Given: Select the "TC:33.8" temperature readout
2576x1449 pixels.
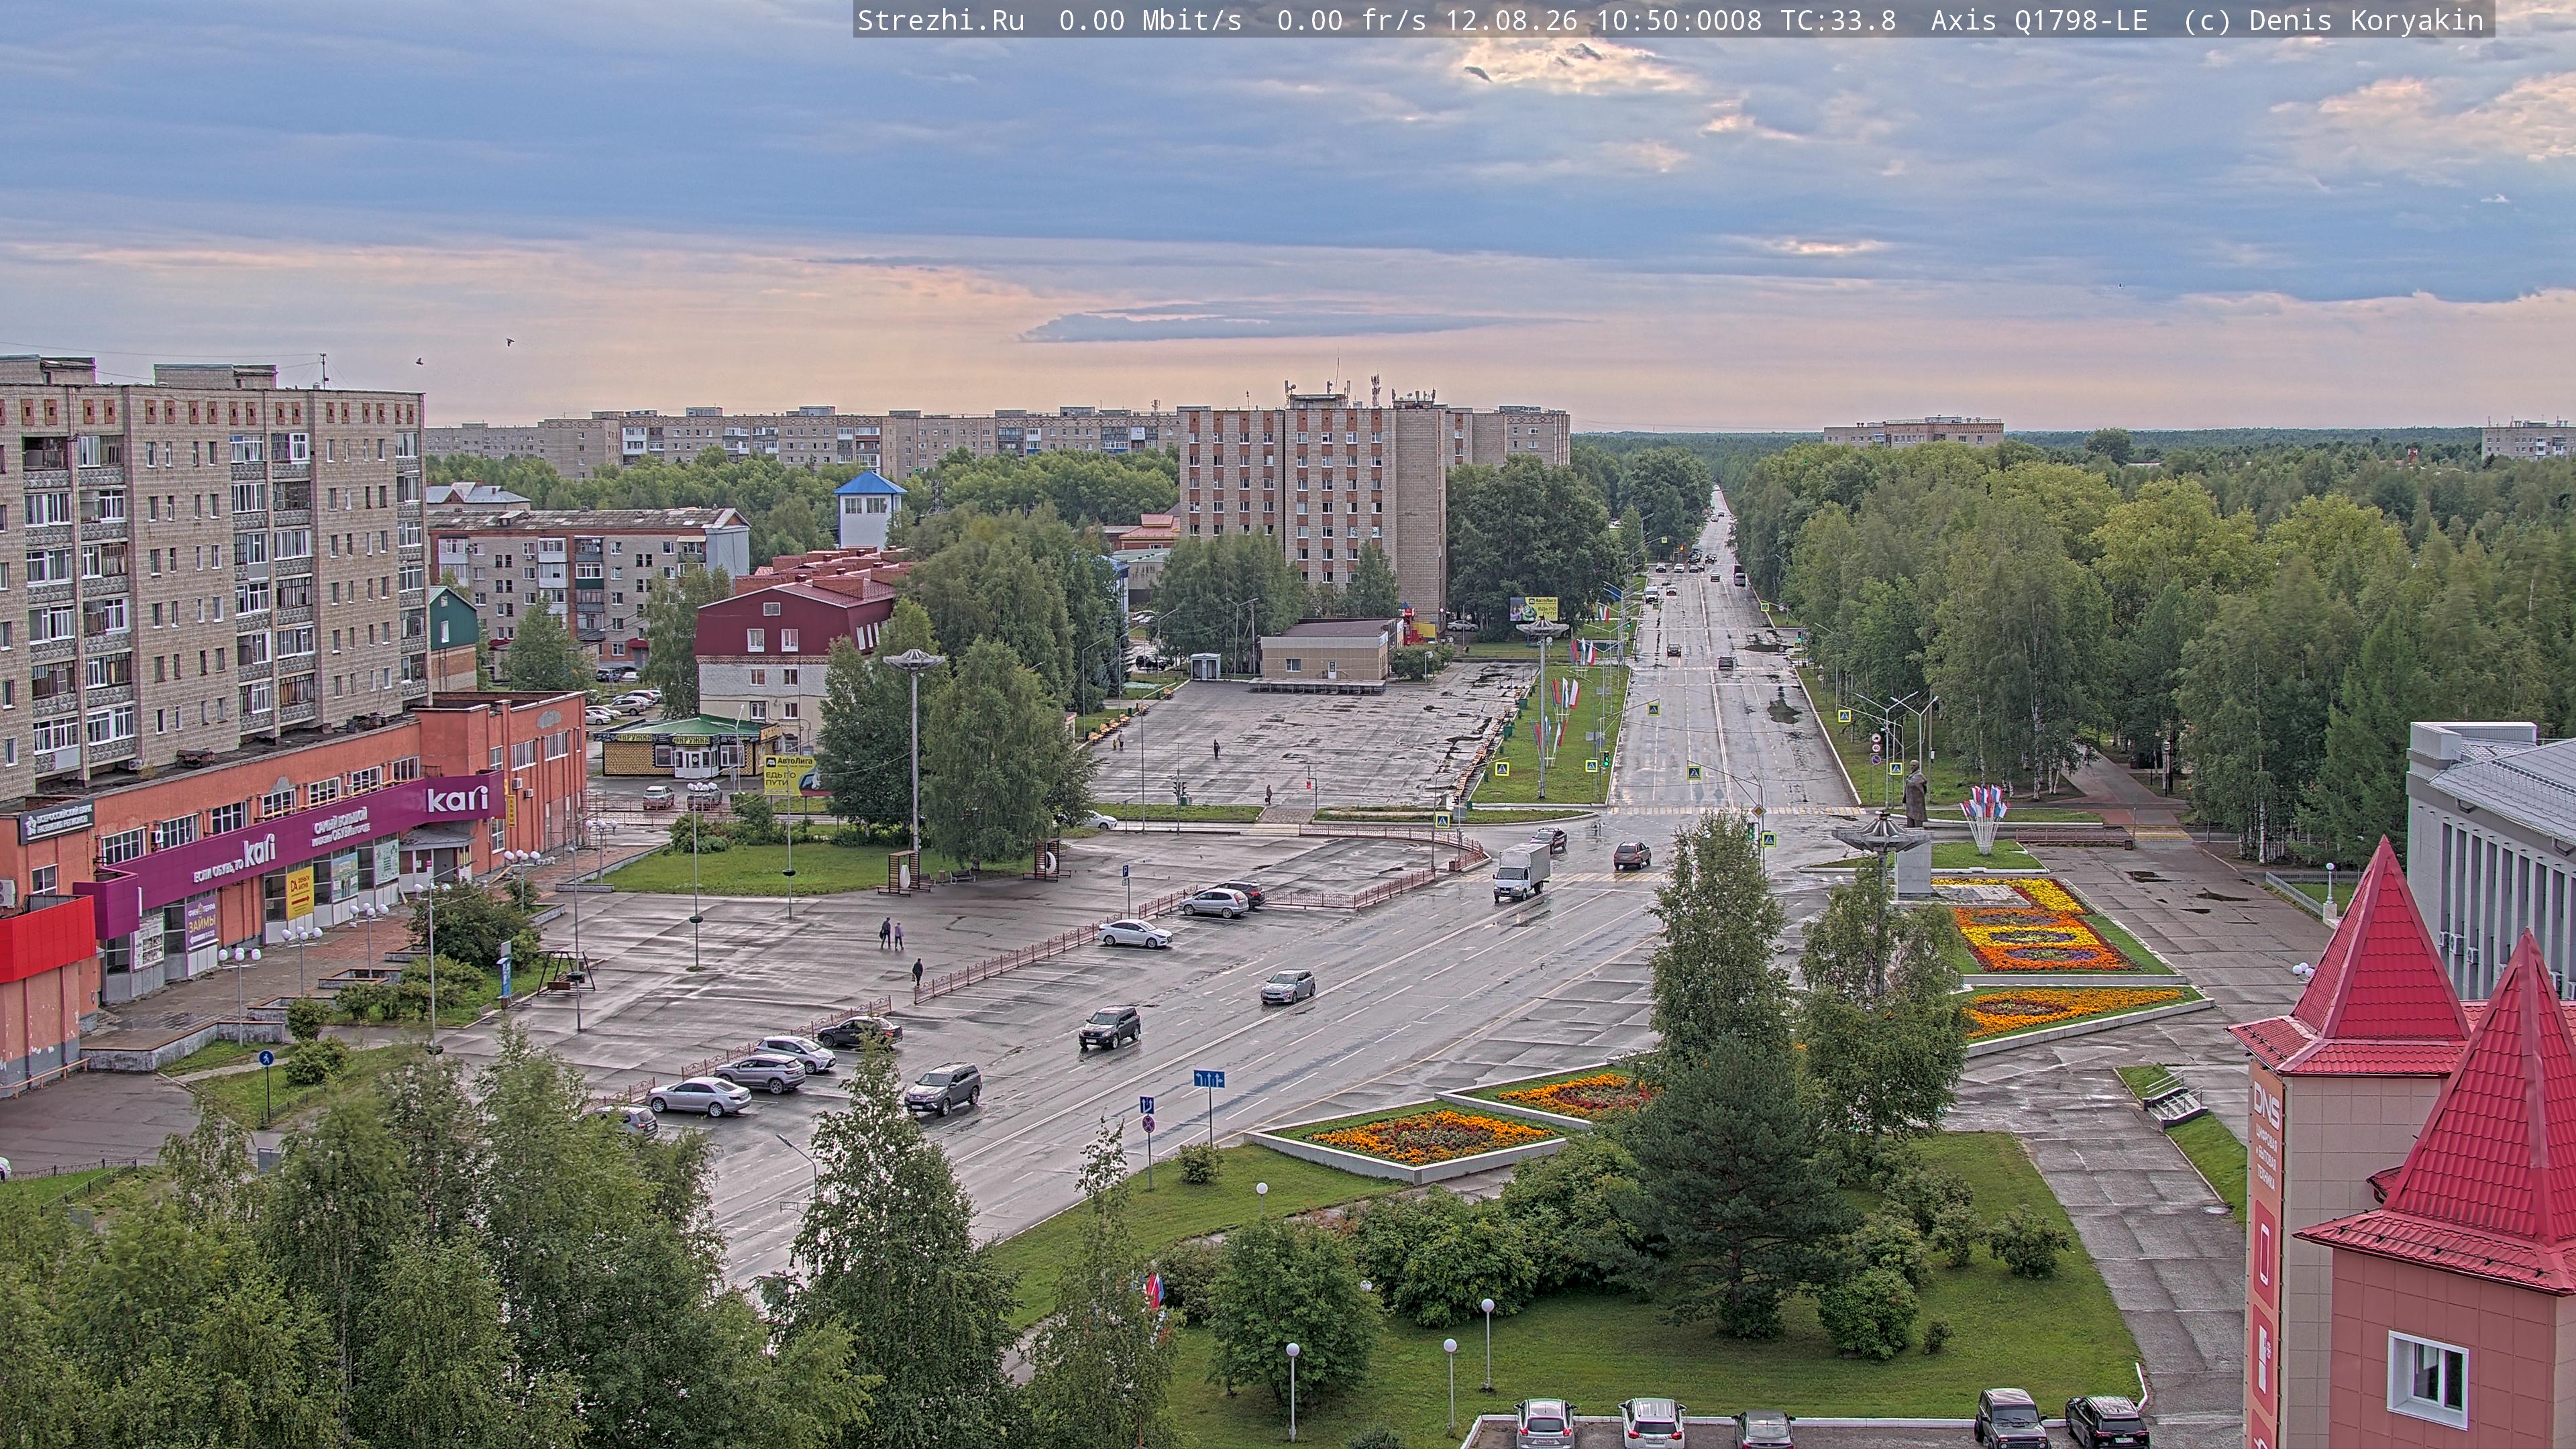Looking at the screenshot, I should [1838, 20].
